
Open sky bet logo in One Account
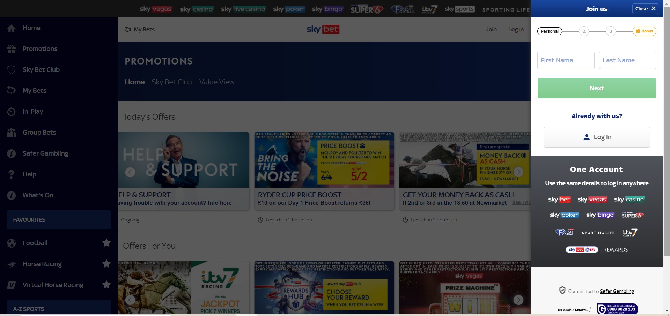point(559,200)
